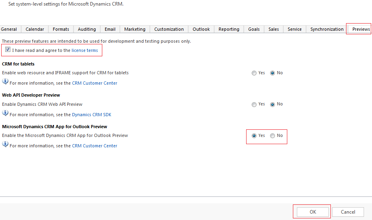
Task: Click 'Enable web resource and IFRAME support' text
Action: tap(65, 73)
